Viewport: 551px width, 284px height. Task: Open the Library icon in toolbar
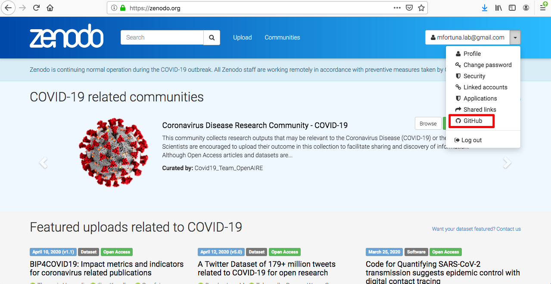tap(498, 8)
